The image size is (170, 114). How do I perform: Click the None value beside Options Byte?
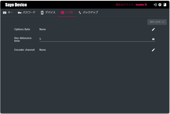click(x=42, y=29)
